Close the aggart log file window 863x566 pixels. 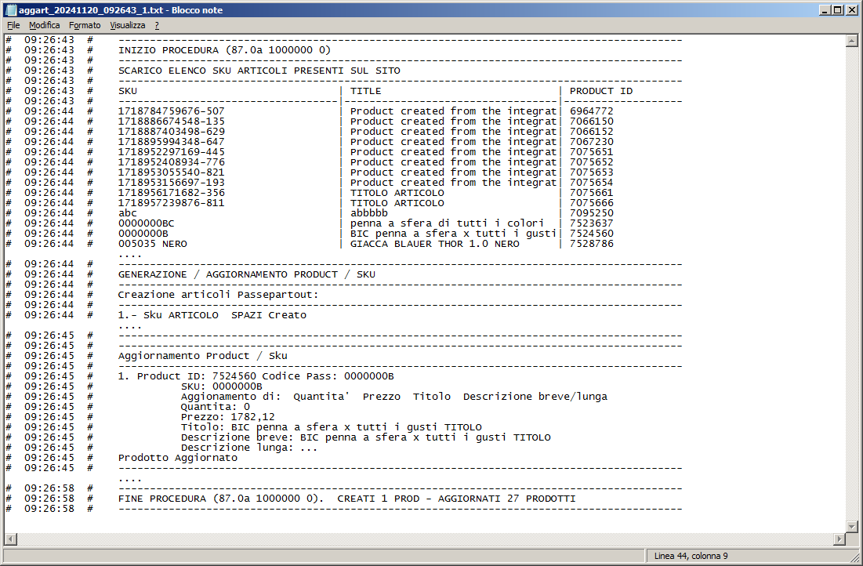tap(851, 10)
